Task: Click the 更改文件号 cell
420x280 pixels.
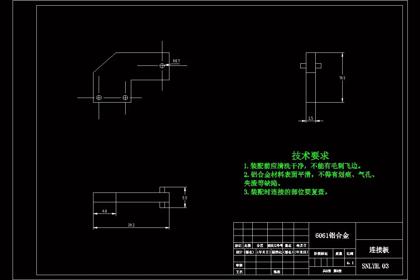Action: coord(275,246)
